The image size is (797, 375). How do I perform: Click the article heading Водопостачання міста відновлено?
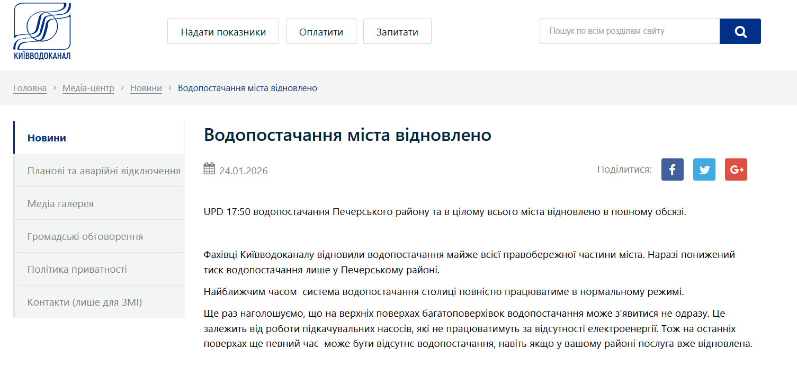coord(347,135)
